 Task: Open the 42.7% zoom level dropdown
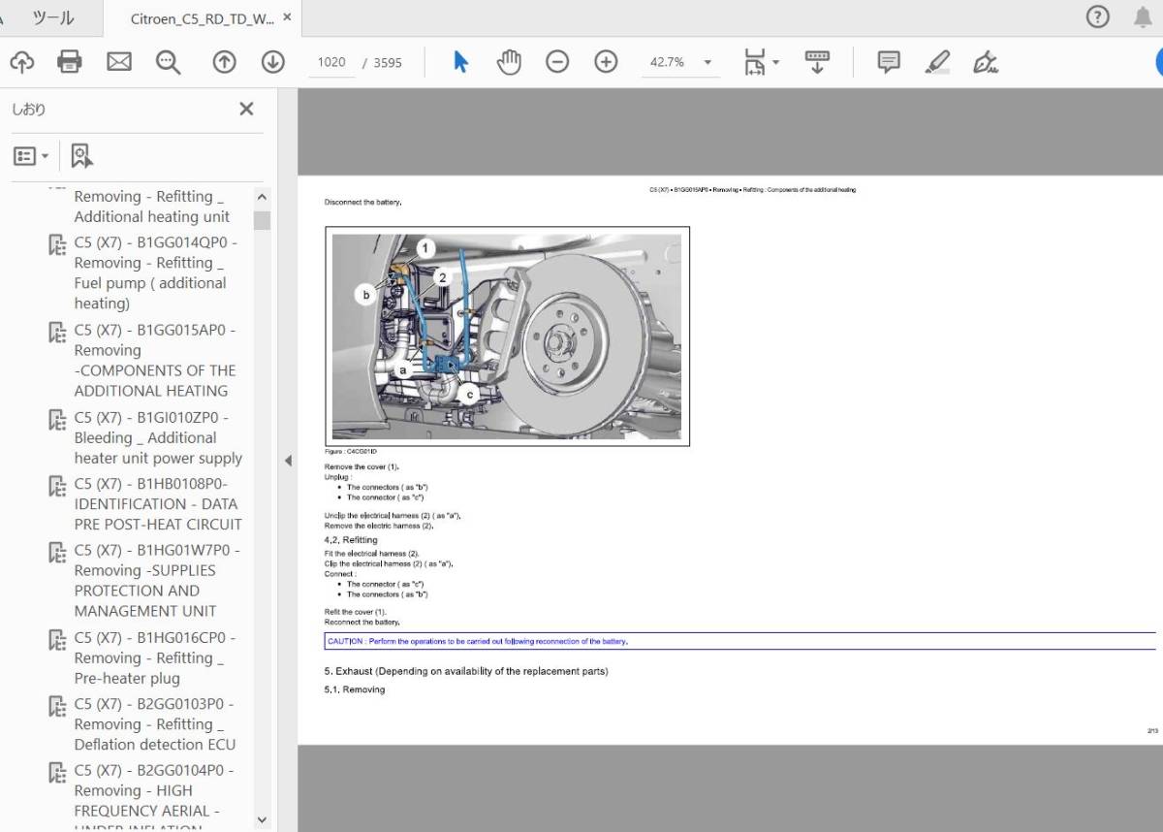[x=680, y=62]
